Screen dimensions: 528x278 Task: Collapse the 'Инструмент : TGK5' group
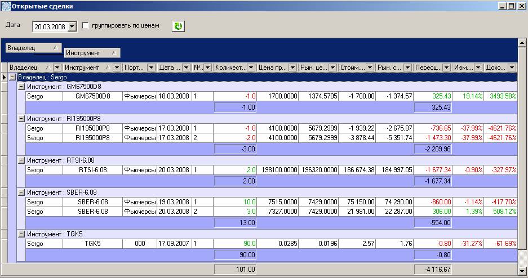coord(21,234)
